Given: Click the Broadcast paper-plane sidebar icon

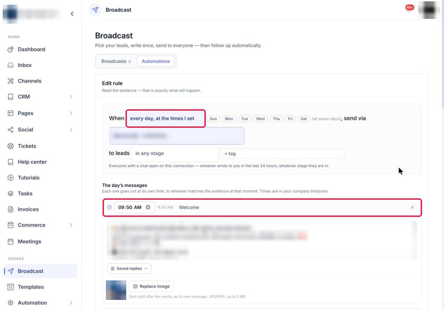Looking at the screenshot, I should pyautogui.click(x=10, y=271).
